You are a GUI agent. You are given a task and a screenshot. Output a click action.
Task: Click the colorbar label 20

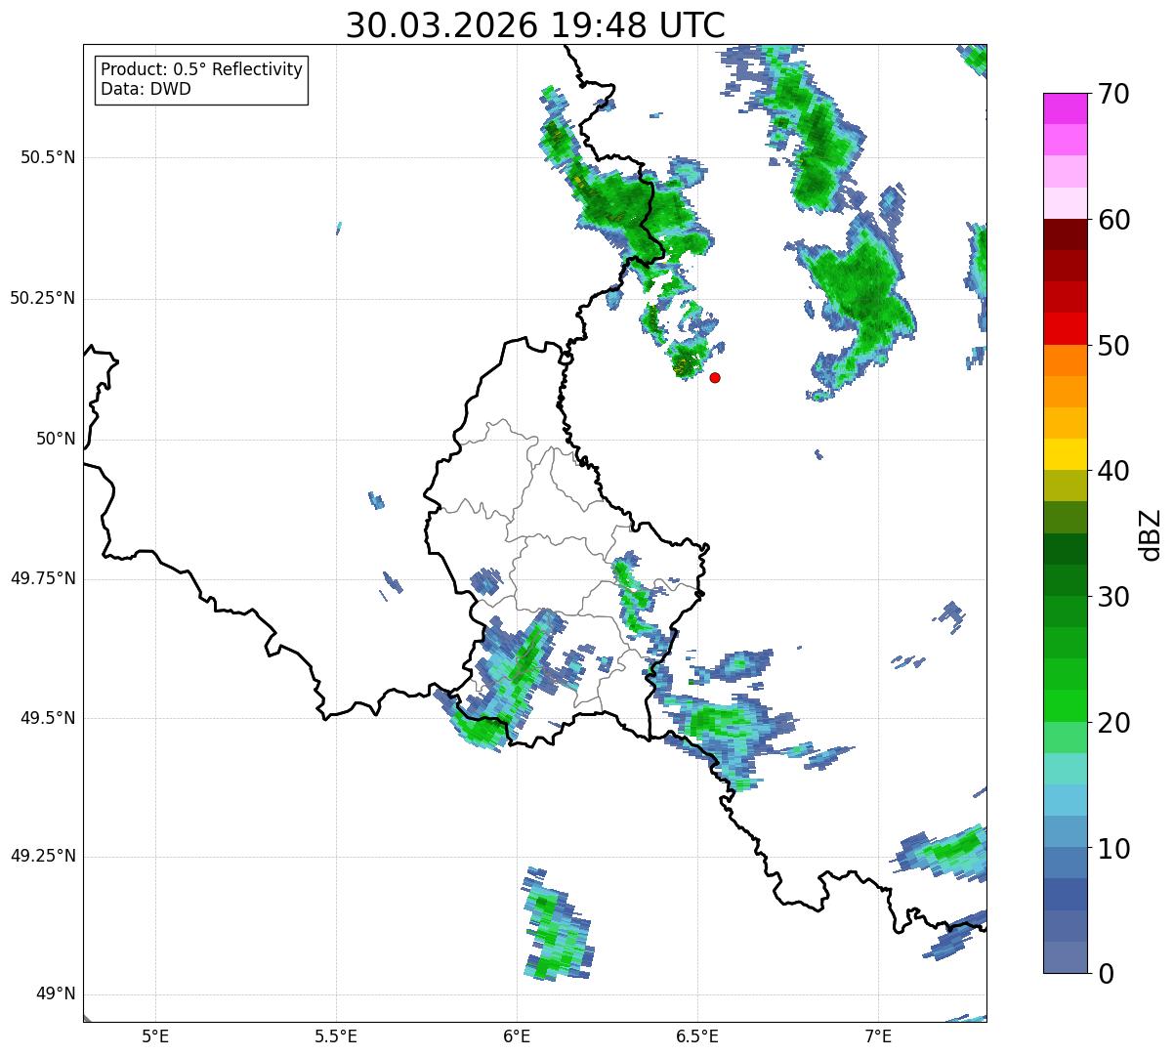point(1112,723)
